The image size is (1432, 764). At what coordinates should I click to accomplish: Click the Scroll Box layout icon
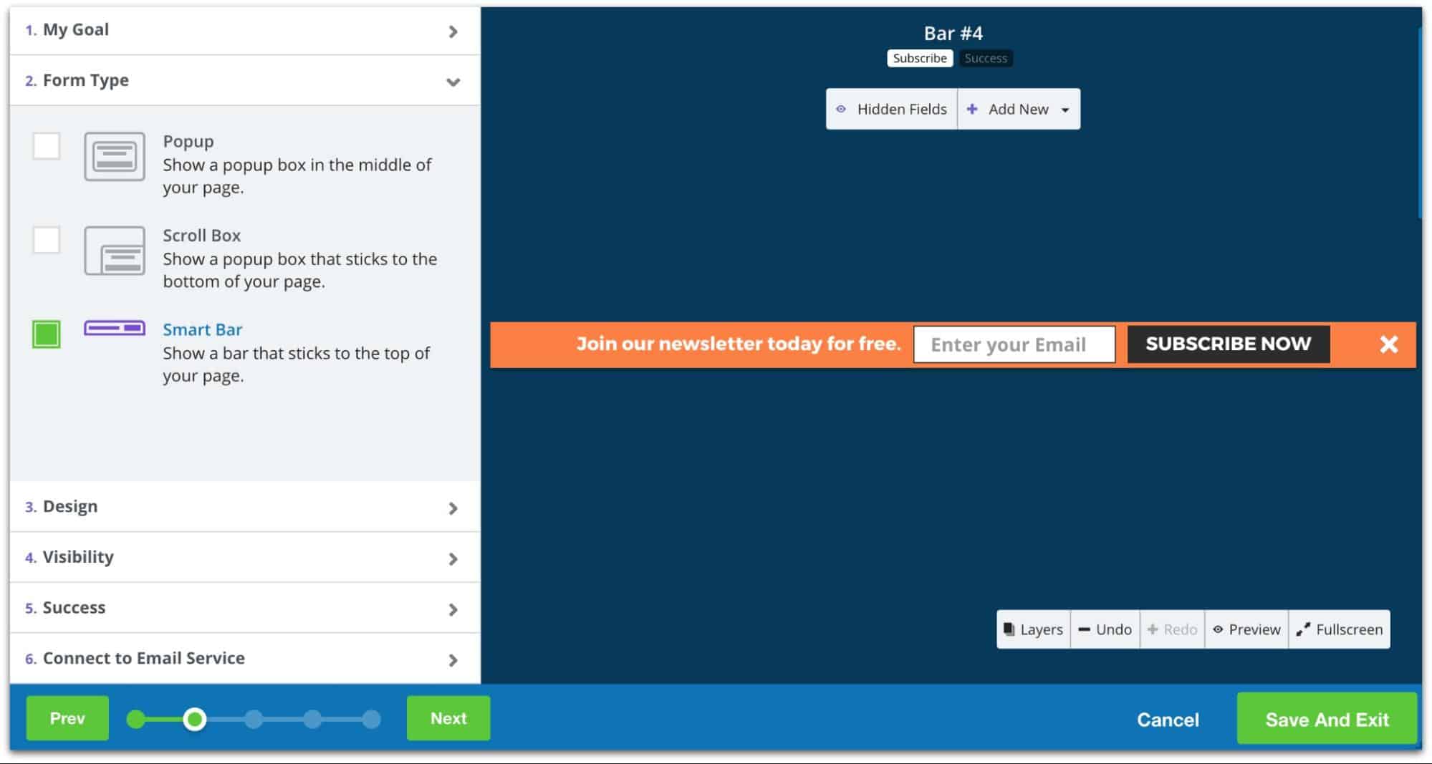115,251
